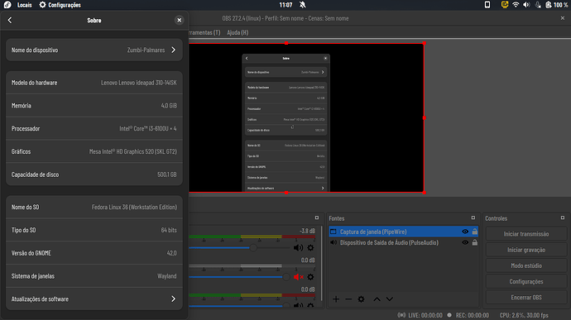Click the Nome do SO Fedora Linux row

click(94, 207)
